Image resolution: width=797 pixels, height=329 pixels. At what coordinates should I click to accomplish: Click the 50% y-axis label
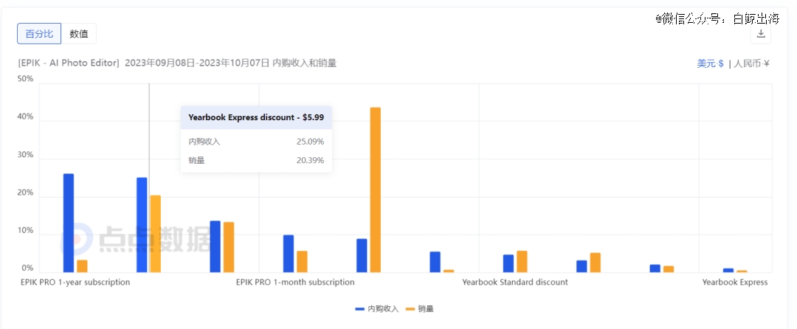pyautogui.click(x=25, y=79)
